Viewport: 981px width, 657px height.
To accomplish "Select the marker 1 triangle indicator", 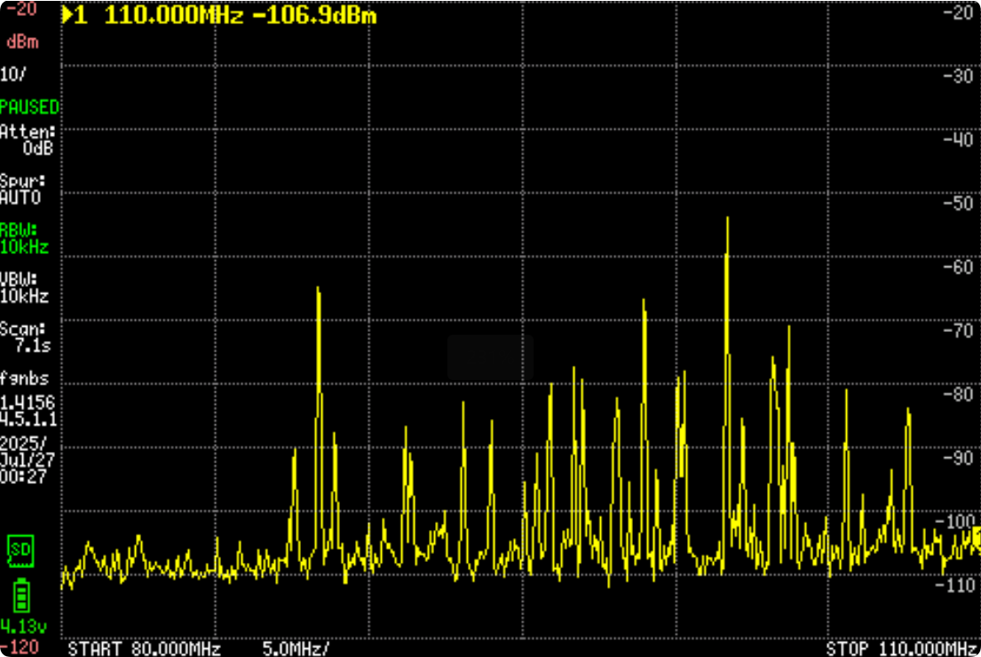I will tap(69, 16).
